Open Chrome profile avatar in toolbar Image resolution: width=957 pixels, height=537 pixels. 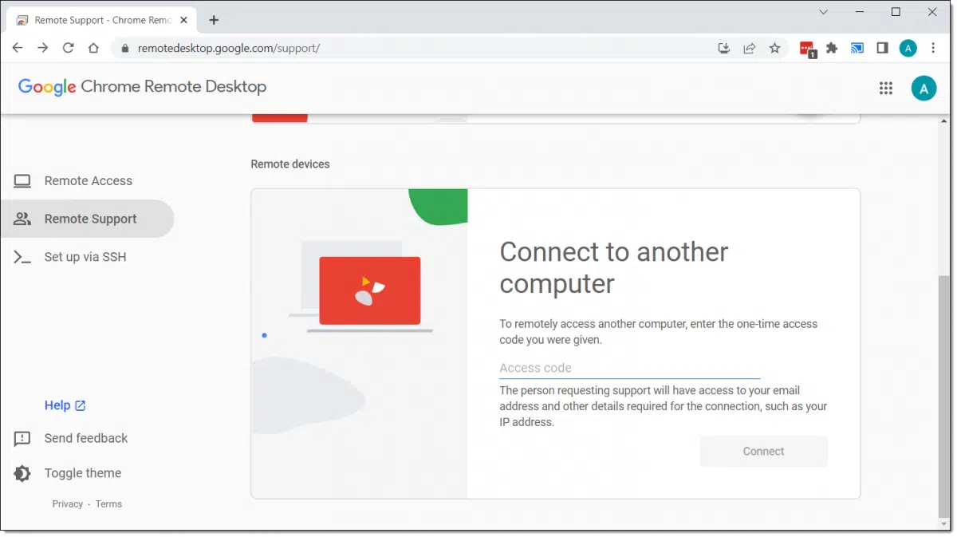pyautogui.click(x=908, y=48)
